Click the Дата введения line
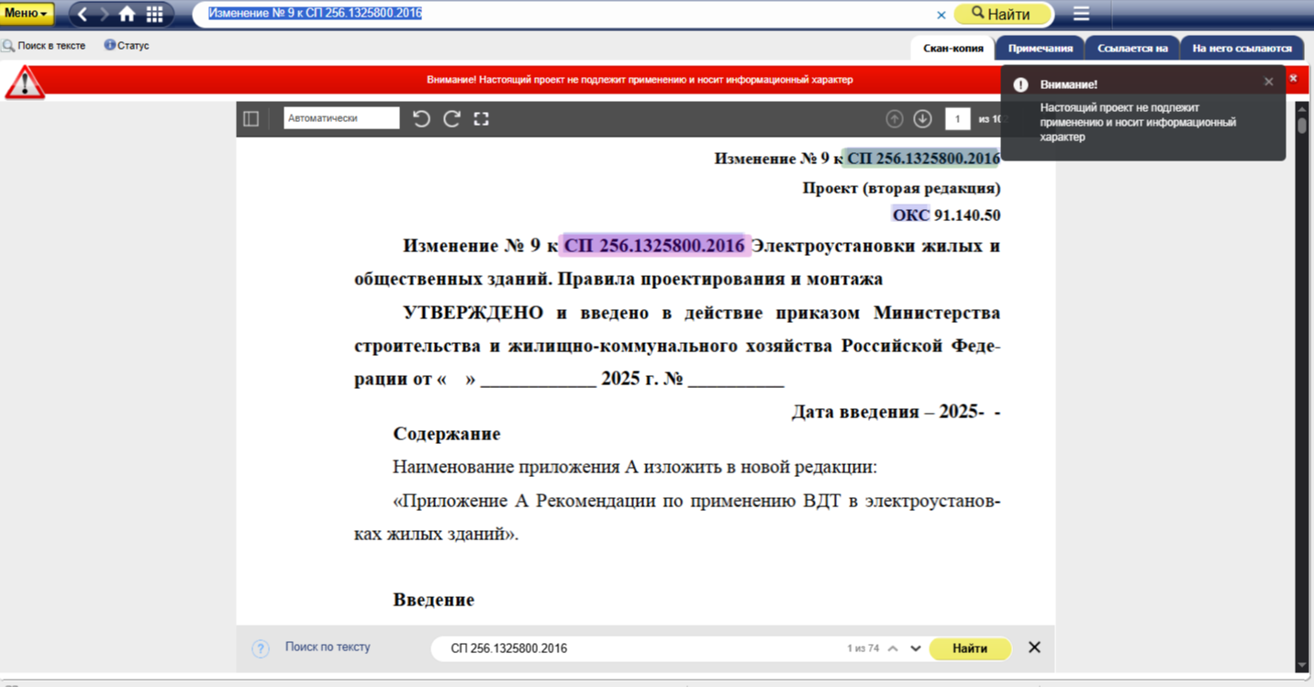Image resolution: width=1314 pixels, height=687 pixels. click(896, 412)
